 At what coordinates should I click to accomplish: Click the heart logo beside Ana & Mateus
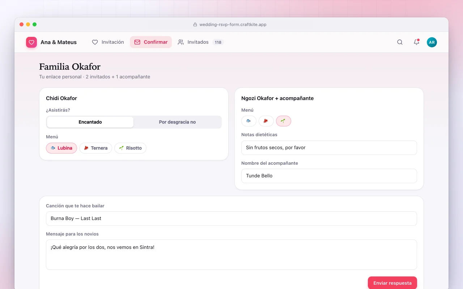coord(31,42)
